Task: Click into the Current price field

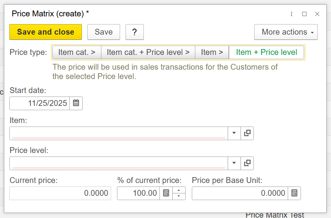Action: point(60,193)
